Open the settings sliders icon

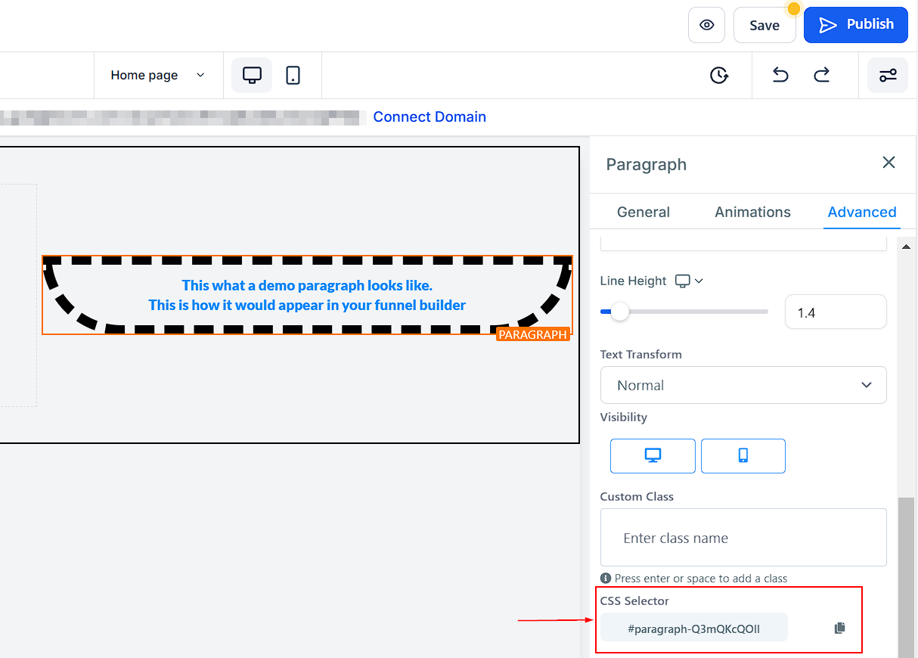click(x=888, y=75)
